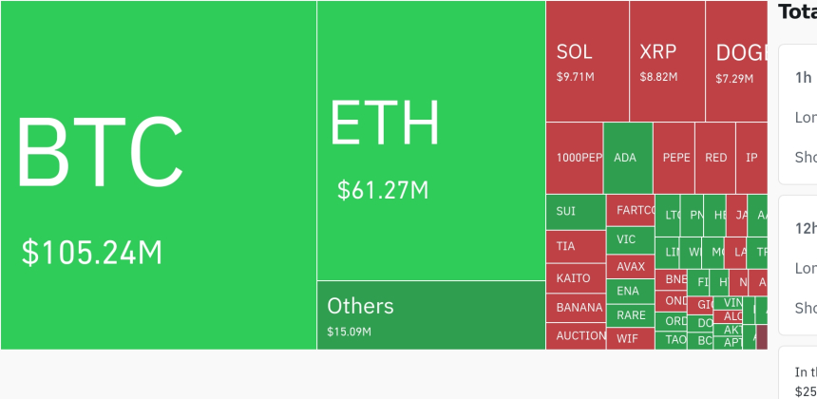Click the KAITO tile

(x=576, y=278)
